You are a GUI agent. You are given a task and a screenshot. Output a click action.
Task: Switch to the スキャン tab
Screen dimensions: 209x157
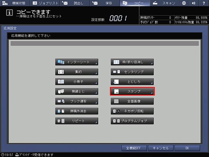click(165, 3)
